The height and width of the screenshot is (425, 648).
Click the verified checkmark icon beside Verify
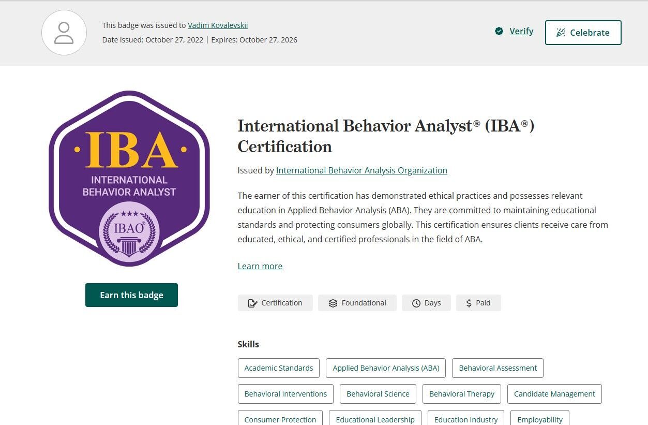click(x=499, y=32)
